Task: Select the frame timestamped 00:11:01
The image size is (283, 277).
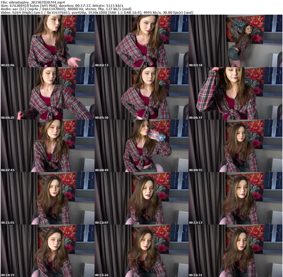Action: (48, 198)
